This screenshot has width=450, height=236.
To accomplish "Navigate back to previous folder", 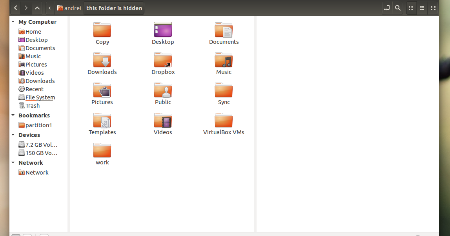I will click(16, 8).
